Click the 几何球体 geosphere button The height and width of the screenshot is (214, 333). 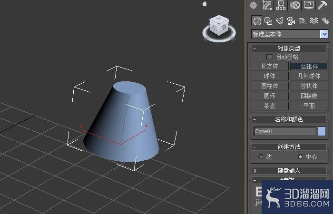[309, 76]
